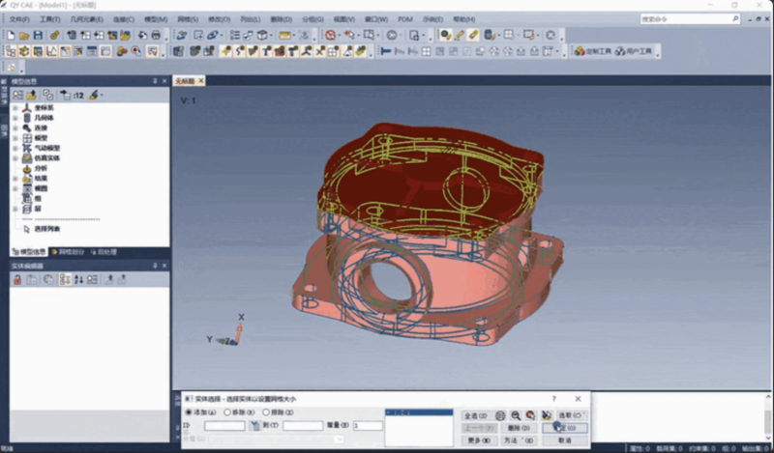Select the 排除 (Exclude) radio button
Image resolution: width=774 pixels, height=453 pixels.
tap(265, 411)
